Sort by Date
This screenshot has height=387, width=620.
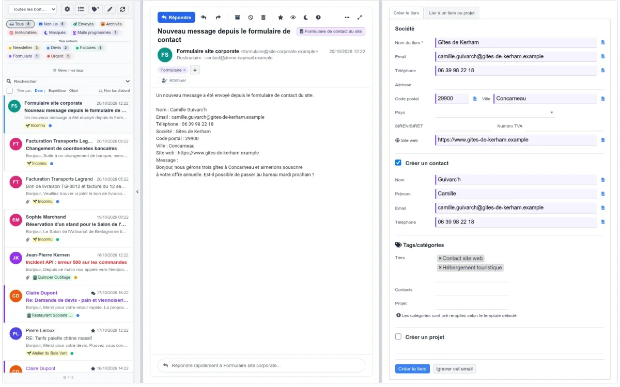pos(40,90)
